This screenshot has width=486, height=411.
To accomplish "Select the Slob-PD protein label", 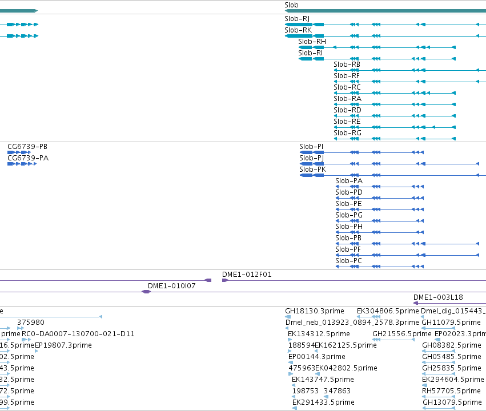I will click(x=349, y=192).
